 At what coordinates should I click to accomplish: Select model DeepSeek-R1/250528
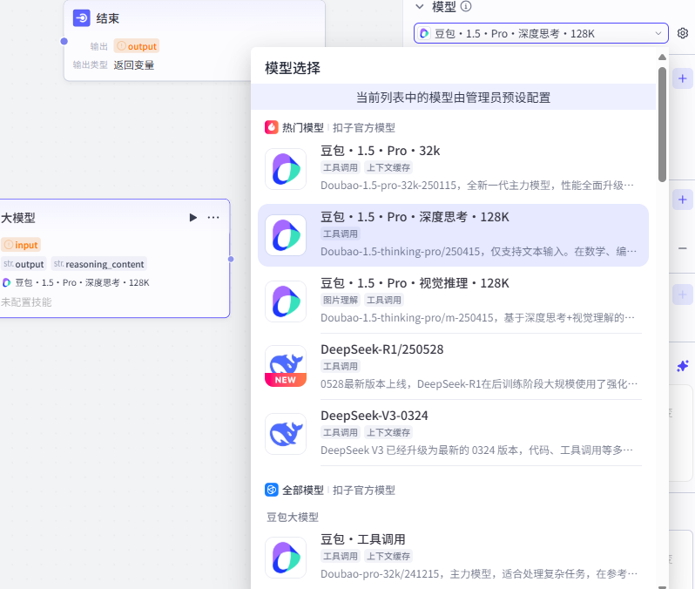pos(453,367)
